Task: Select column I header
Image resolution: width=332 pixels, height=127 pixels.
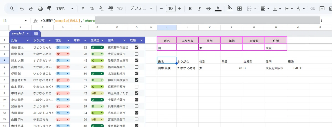Action: point(167,27)
